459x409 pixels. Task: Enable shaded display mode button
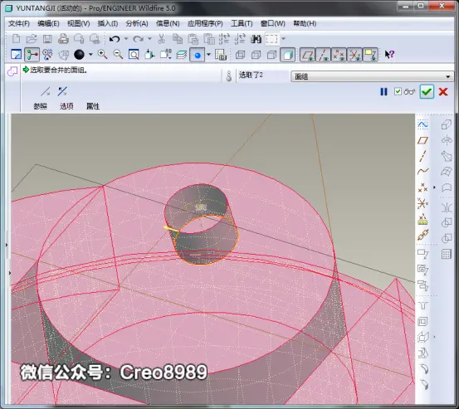point(287,55)
